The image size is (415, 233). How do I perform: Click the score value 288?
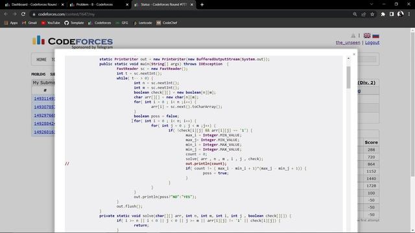coord(371,150)
